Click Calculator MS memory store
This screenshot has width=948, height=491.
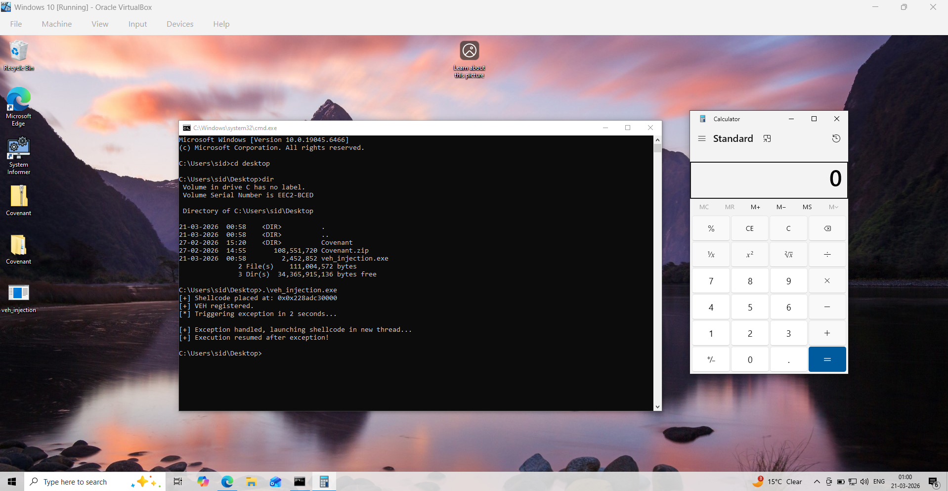click(x=807, y=207)
